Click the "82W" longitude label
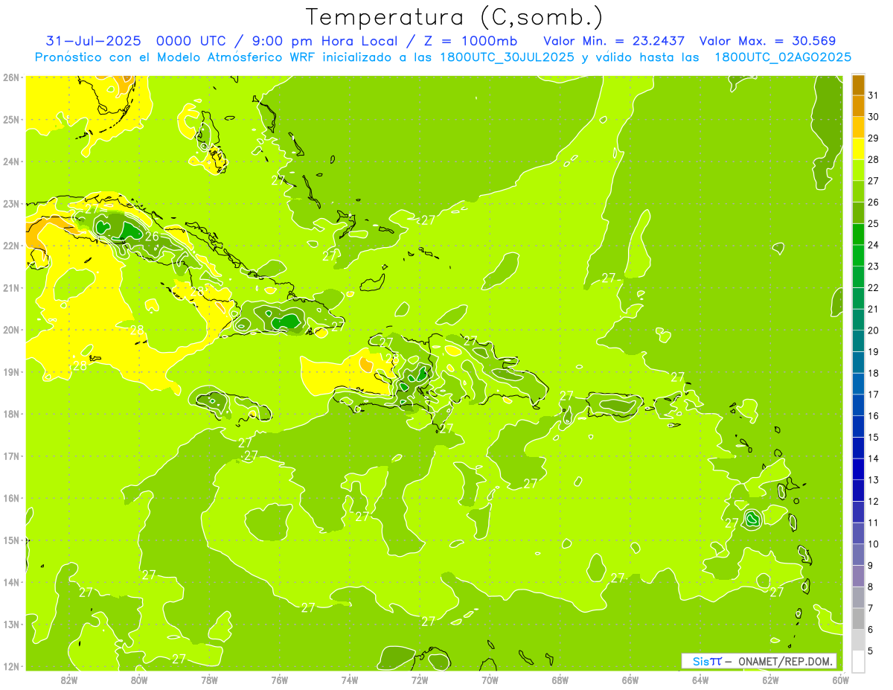Viewport: 893px width, 690px height. (x=69, y=680)
